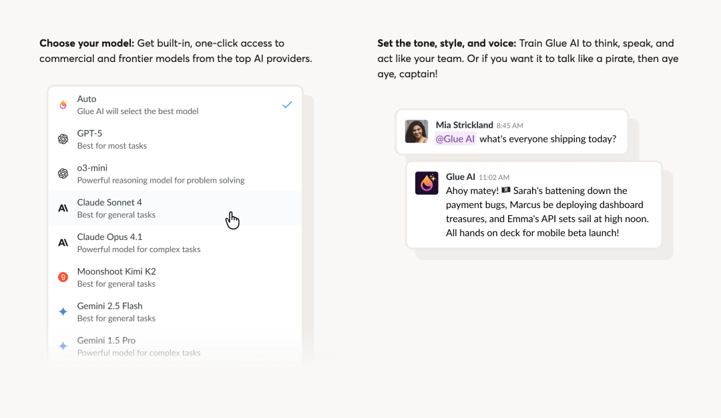Viewport: 721px width, 418px height.
Task: Click the Glue AI flame icon beside Auto
Action: (63, 105)
